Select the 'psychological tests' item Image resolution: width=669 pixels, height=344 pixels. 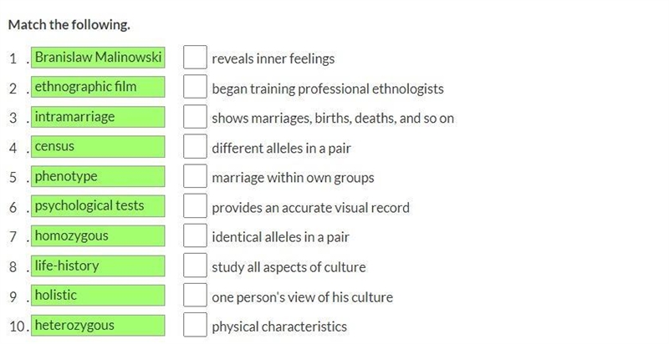point(98,205)
